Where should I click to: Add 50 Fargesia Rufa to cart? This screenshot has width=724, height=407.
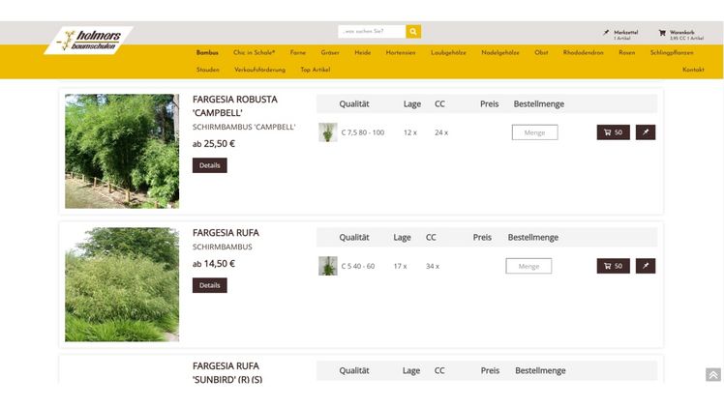(x=613, y=266)
